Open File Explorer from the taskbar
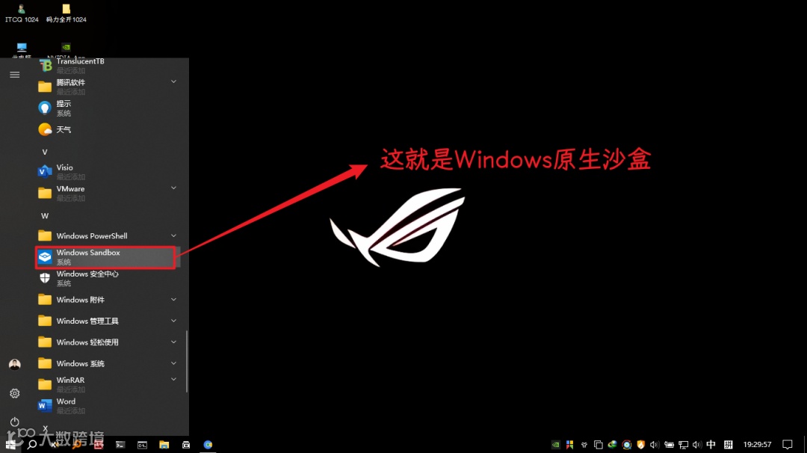Screen dimensions: 807x453 [164, 444]
